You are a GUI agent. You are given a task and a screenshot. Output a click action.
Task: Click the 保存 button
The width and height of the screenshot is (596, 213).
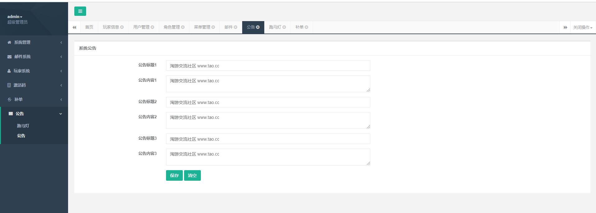tap(174, 175)
